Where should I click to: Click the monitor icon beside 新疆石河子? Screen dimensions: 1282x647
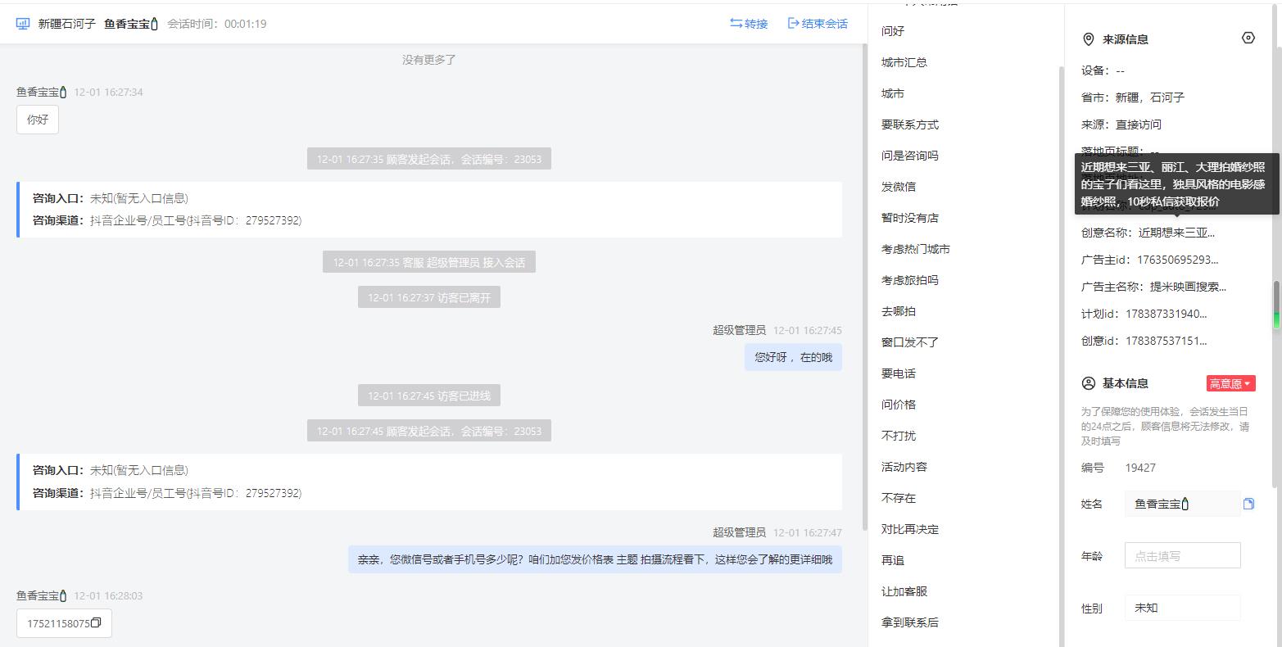(23, 24)
